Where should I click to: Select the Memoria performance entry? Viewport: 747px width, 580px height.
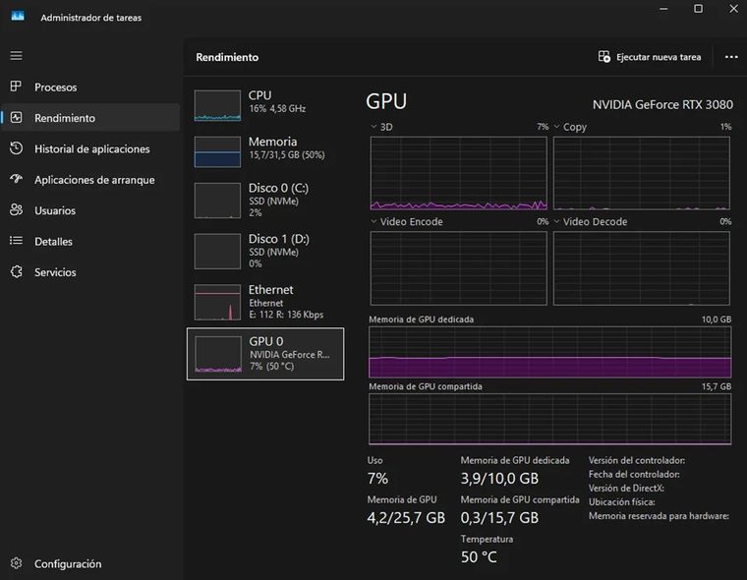point(265,151)
